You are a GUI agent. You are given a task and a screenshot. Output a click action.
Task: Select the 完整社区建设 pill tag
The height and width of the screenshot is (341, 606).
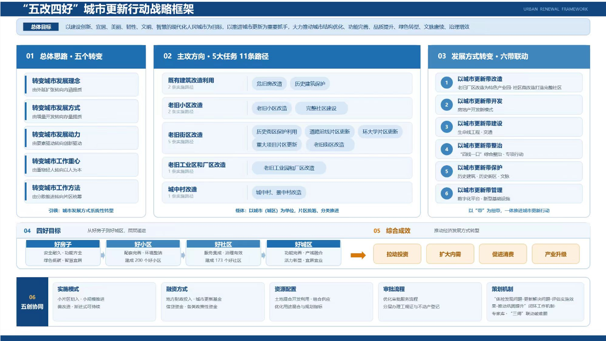(321, 108)
